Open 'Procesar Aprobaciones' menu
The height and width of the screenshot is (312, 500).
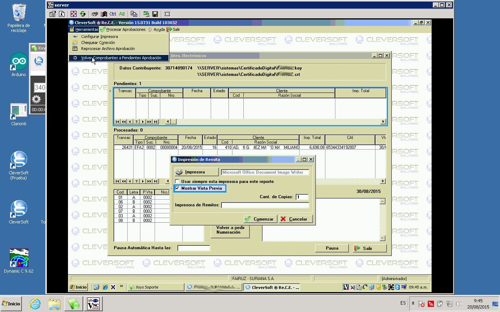pos(123,29)
